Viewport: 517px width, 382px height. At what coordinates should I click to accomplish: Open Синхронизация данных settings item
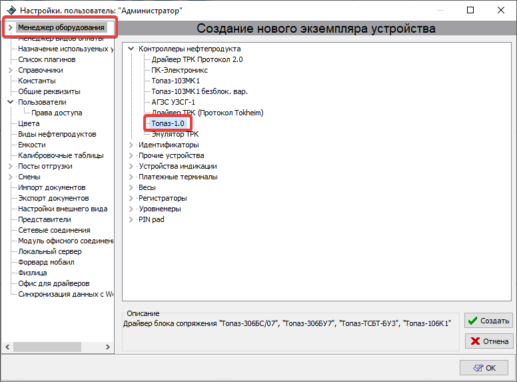(x=65, y=294)
